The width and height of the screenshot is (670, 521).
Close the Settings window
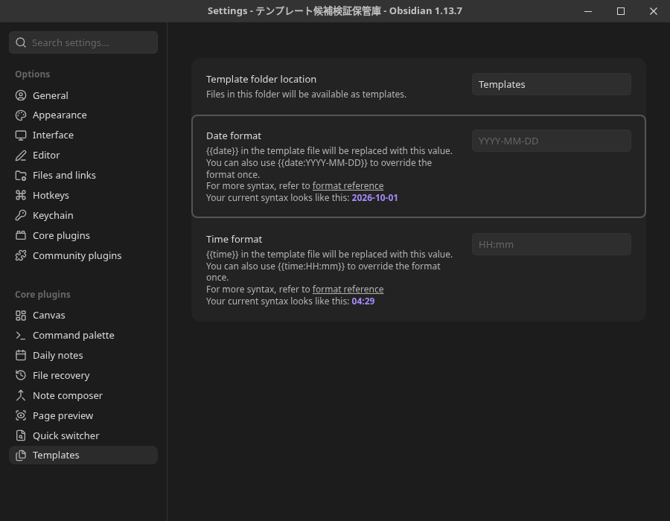[654, 11]
